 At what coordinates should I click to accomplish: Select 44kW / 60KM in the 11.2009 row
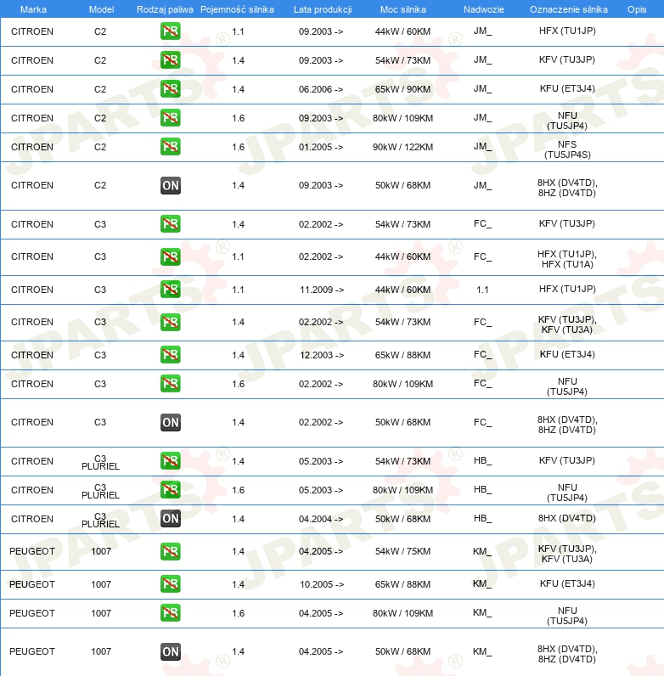[x=402, y=290]
